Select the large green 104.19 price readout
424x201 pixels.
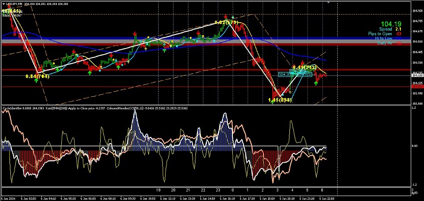click(x=391, y=24)
